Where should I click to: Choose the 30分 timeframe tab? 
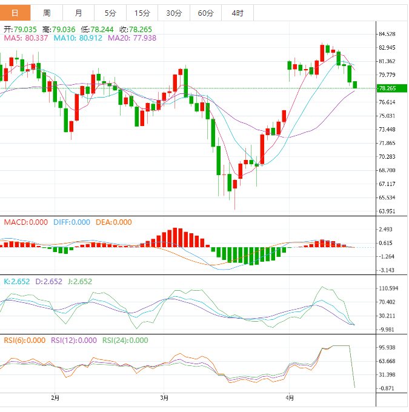173,13
